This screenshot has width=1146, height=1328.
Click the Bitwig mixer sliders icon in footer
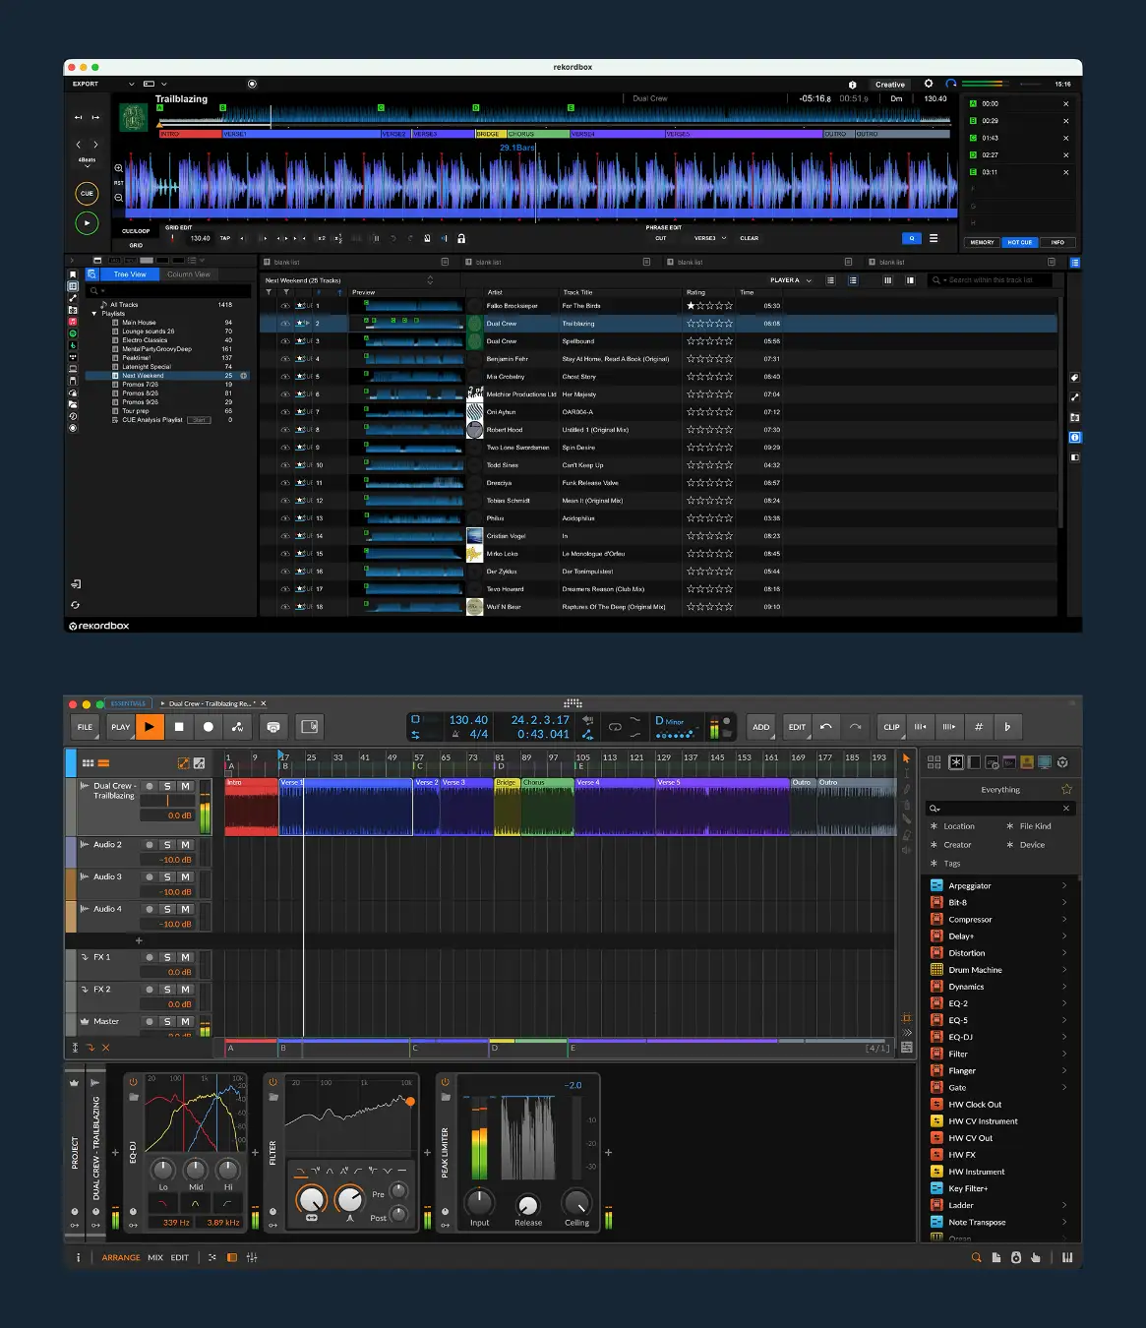(252, 1257)
